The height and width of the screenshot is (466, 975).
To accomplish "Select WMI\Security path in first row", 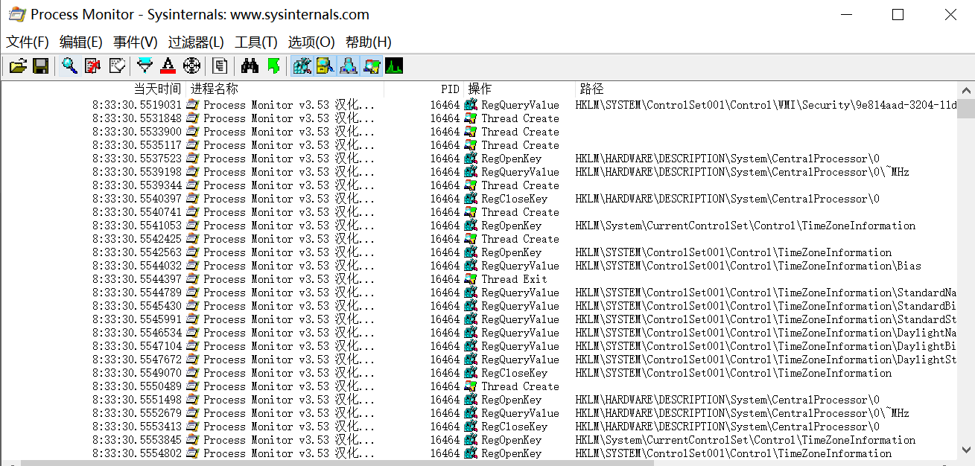I will point(766,105).
